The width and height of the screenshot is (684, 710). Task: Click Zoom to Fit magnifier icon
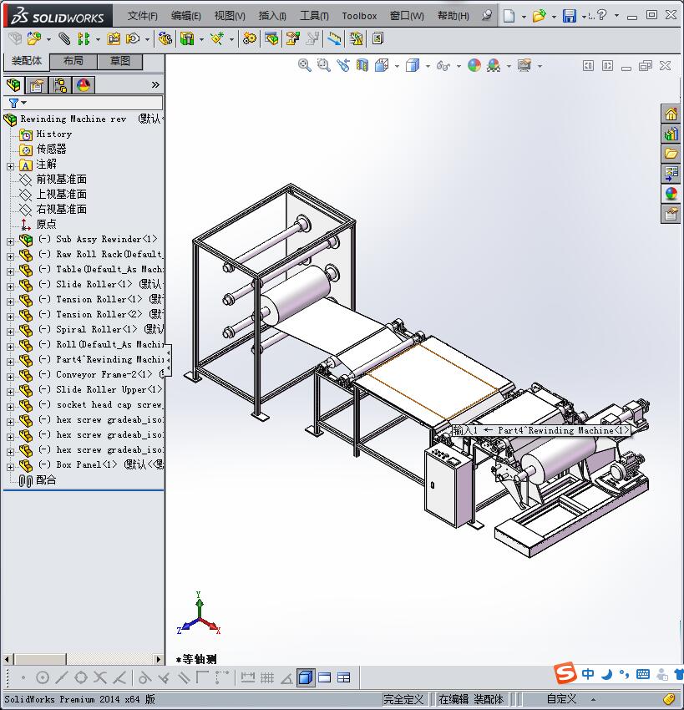point(305,66)
